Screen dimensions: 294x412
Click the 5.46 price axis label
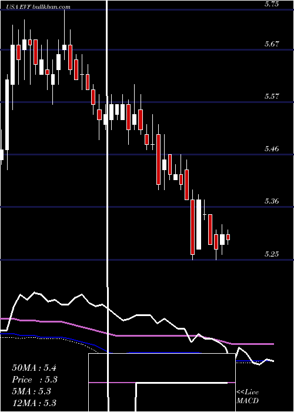272,149
